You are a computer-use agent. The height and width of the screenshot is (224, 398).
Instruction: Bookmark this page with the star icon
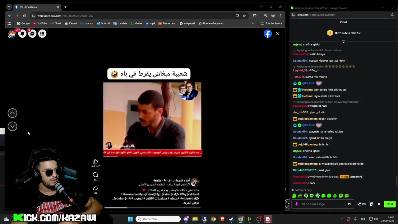[244, 16]
